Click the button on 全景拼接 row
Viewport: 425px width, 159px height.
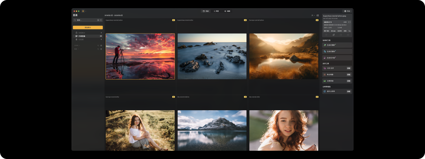tap(348, 81)
